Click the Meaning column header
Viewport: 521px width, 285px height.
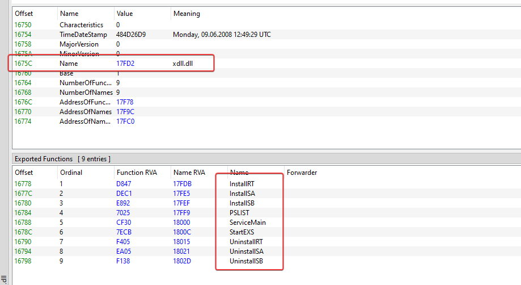(187, 14)
